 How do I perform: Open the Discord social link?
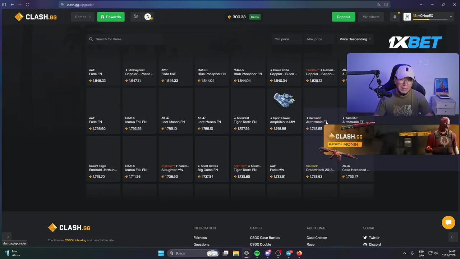(372, 245)
